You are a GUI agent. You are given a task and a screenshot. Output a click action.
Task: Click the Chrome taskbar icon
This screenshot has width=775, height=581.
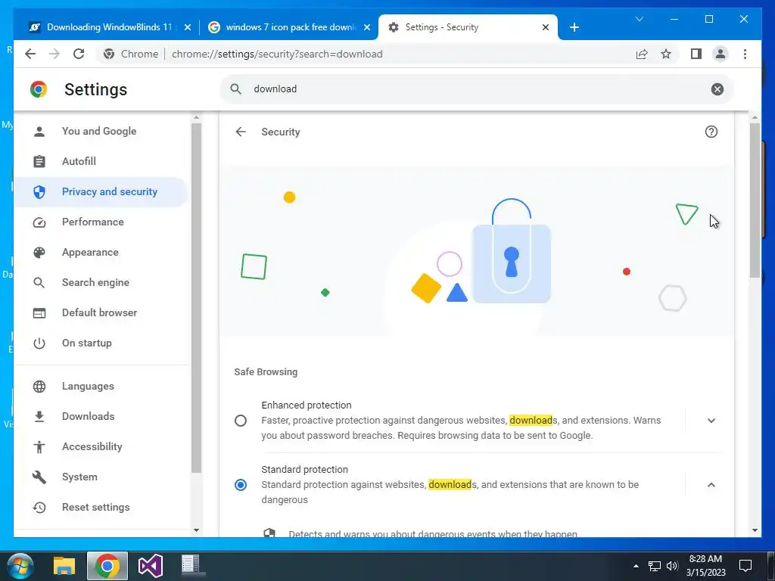[107, 566]
